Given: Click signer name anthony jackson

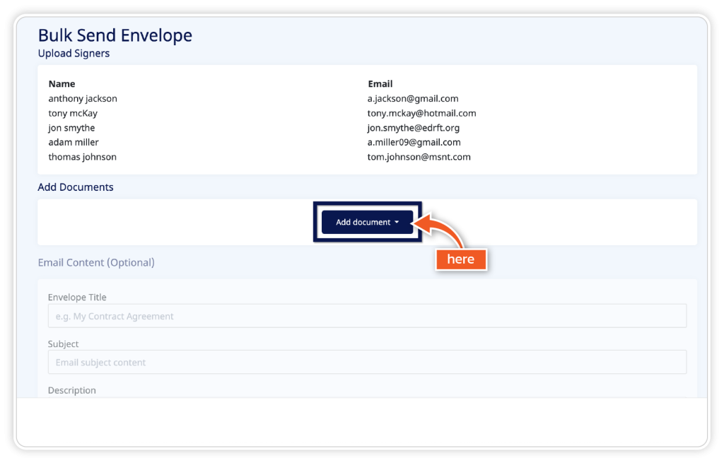Looking at the screenshot, I should point(83,99).
